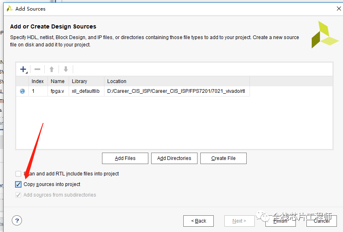Click the Add Directories button
This screenshot has height=232, width=343.
point(174,158)
